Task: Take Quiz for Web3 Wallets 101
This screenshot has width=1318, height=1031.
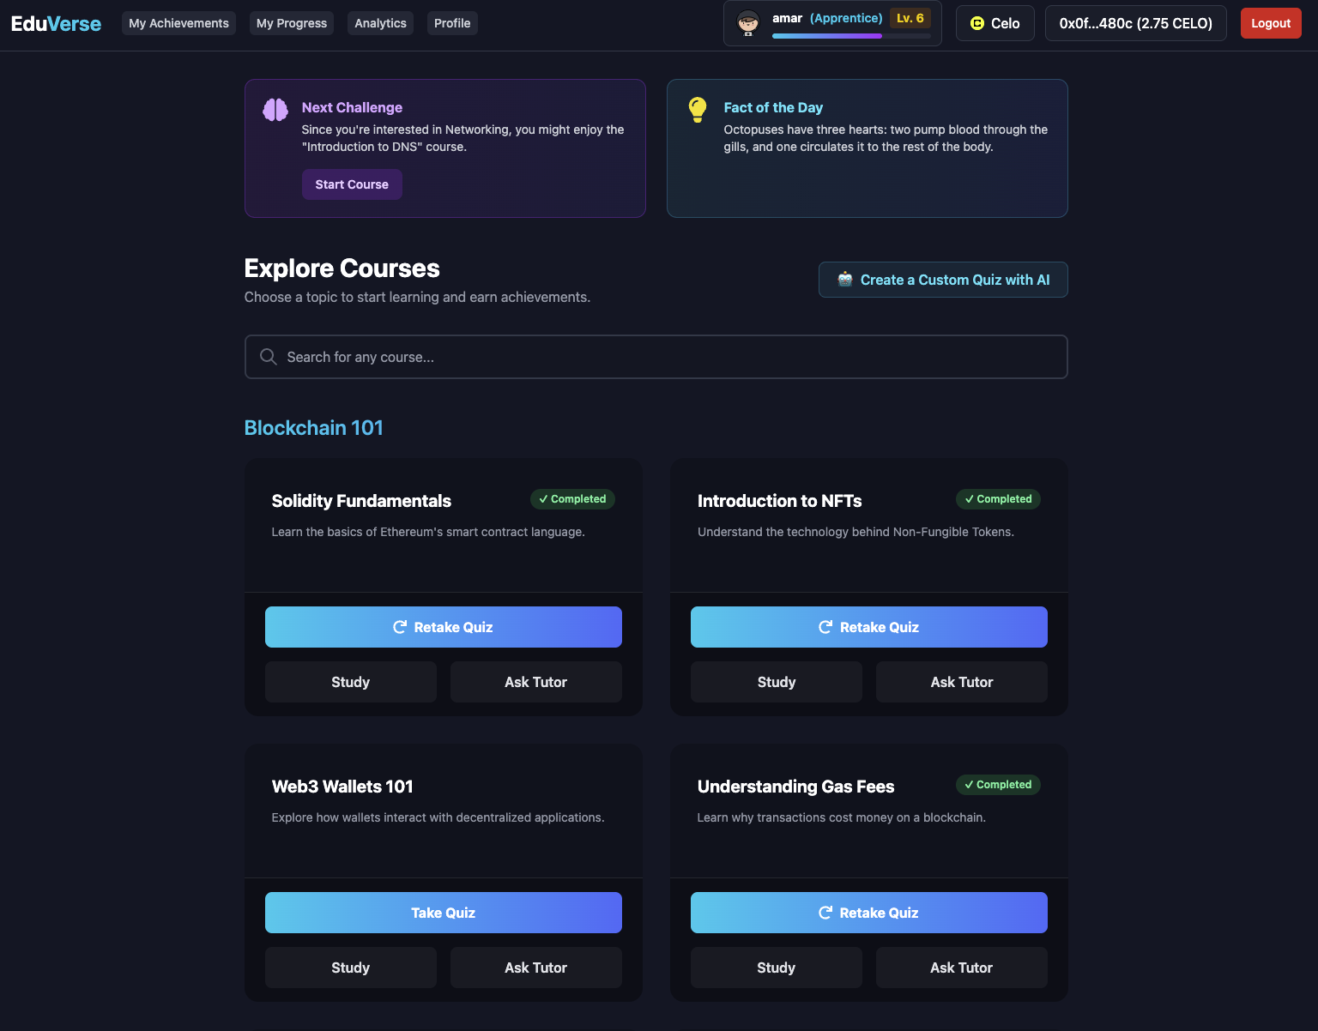Action: tap(443, 913)
